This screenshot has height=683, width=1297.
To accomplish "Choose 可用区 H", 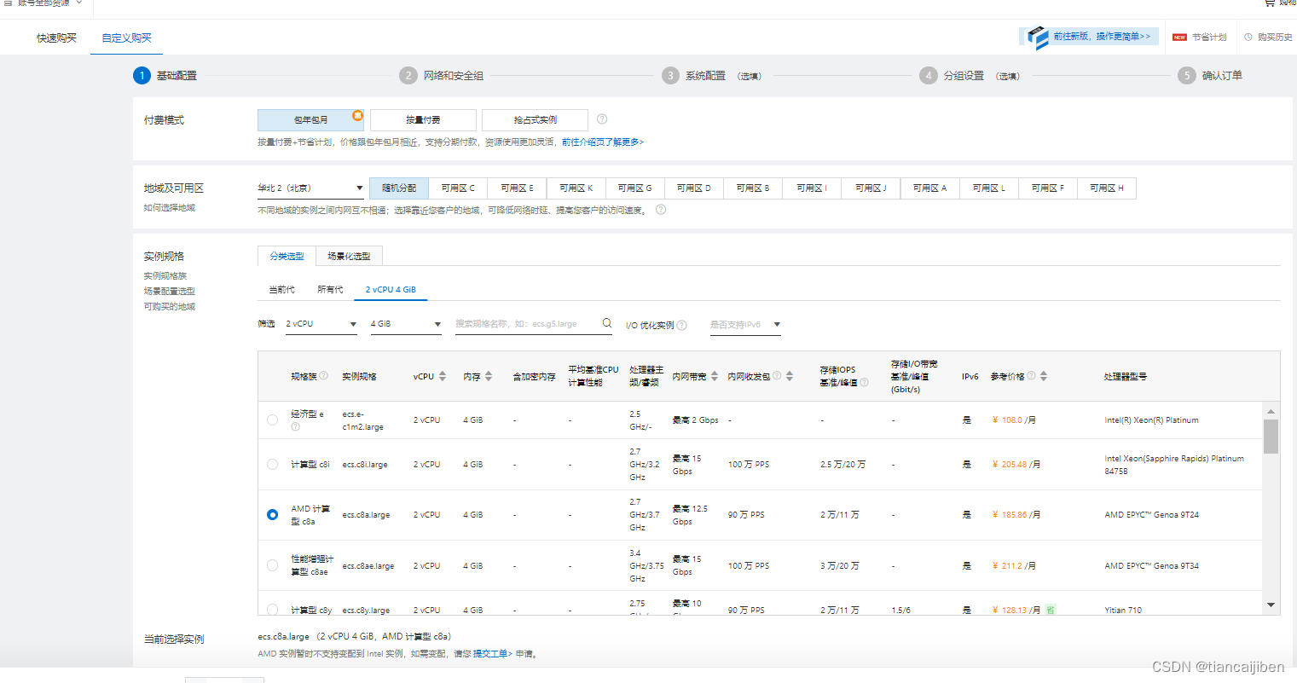I will (x=1107, y=188).
